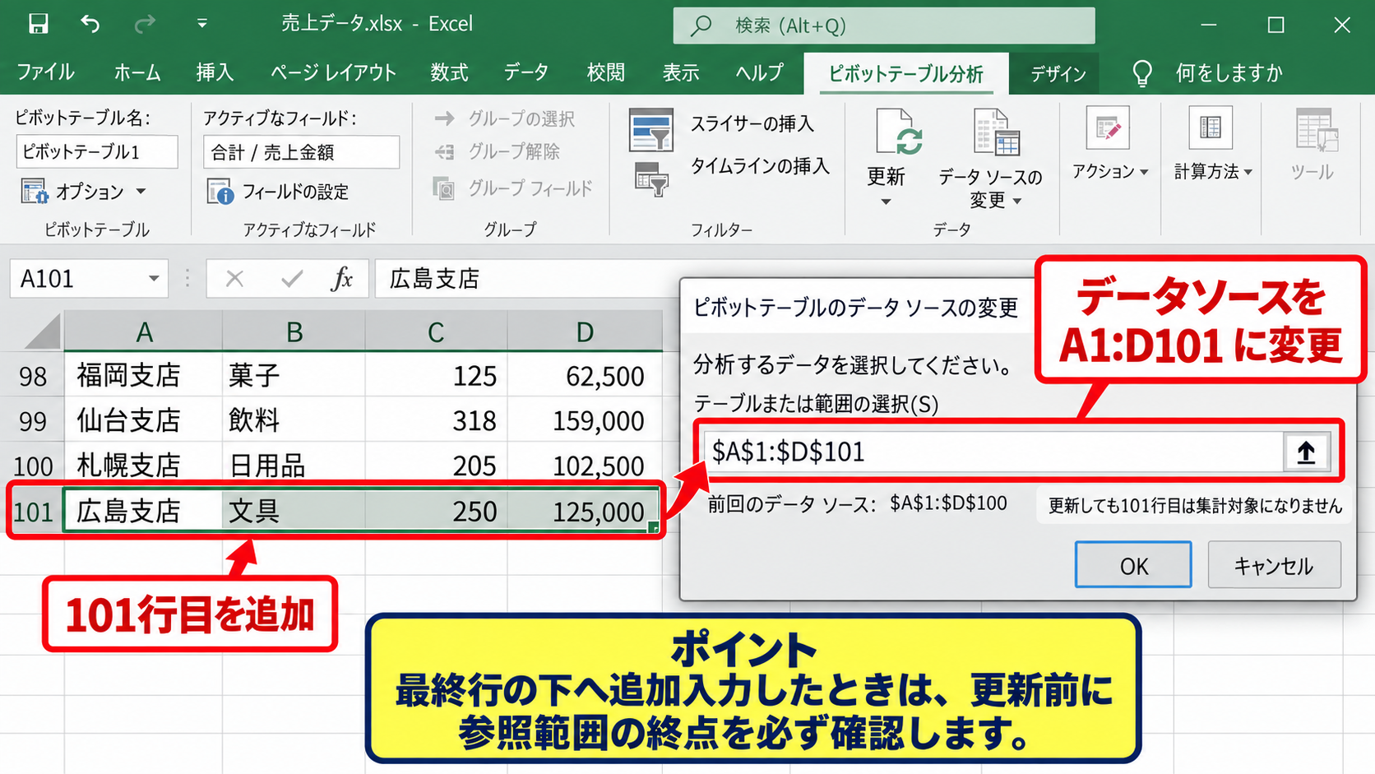The width and height of the screenshot is (1375, 774).
Task: Click the fx insert function icon
Action: [x=342, y=279]
